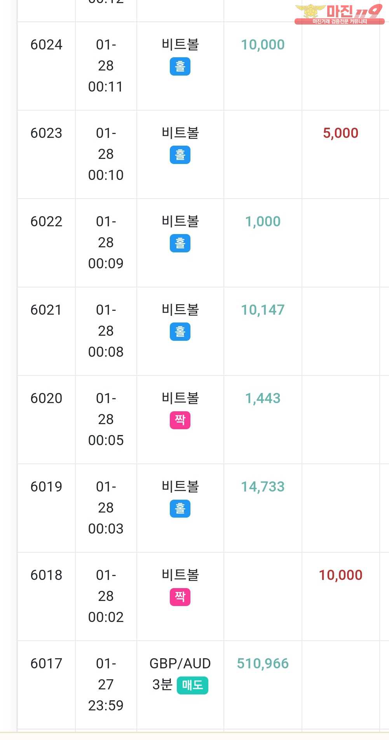Click the blue 홀 badge in row 6023
This screenshot has height=740, width=389.
click(180, 155)
